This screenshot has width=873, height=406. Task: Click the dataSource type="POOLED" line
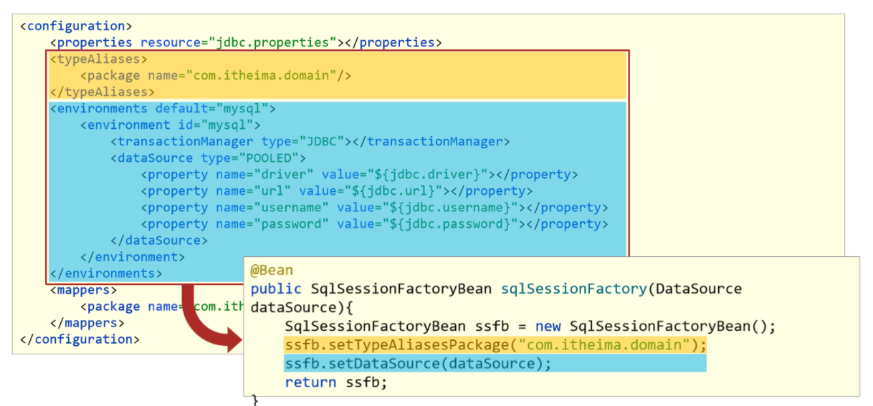pyautogui.click(x=209, y=158)
